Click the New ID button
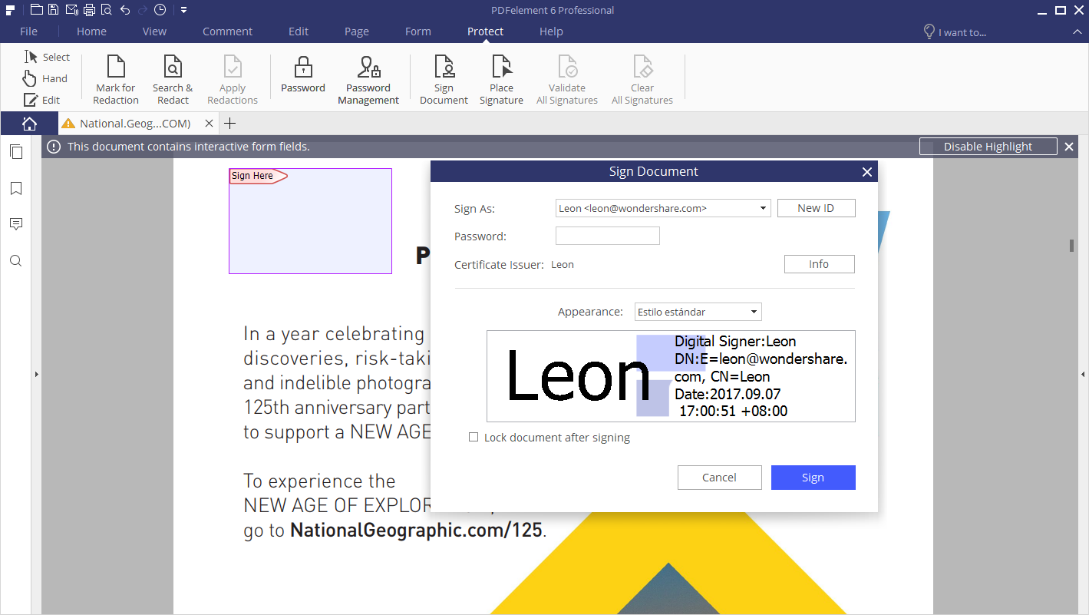 coord(816,208)
